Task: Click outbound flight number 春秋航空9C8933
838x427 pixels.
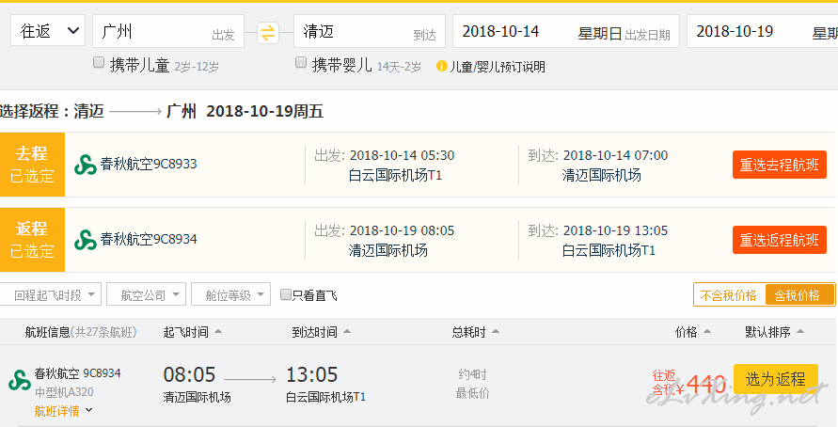Action: pos(149,164)
